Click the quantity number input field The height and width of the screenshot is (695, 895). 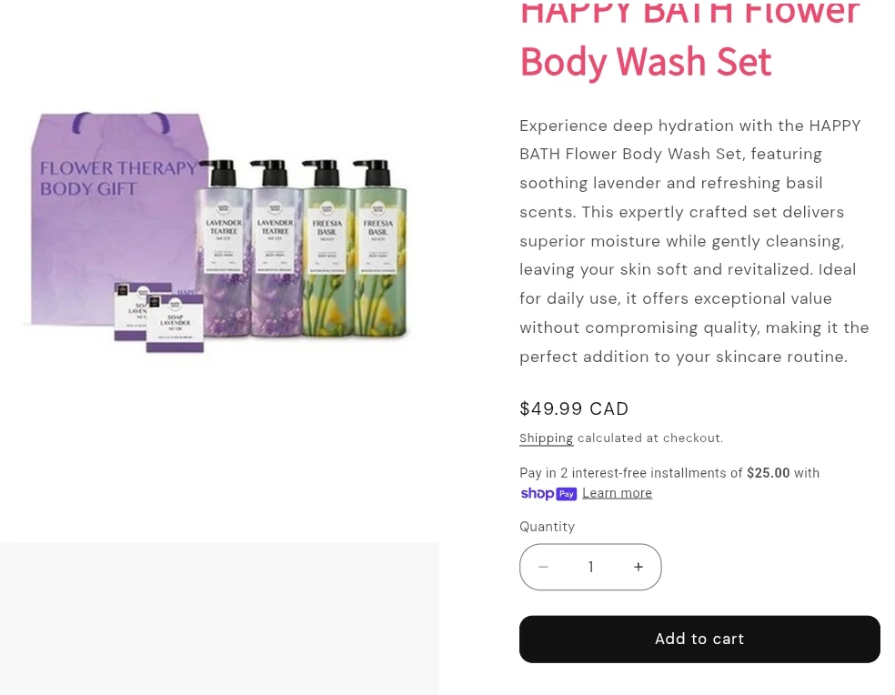[x=591, y=567]
